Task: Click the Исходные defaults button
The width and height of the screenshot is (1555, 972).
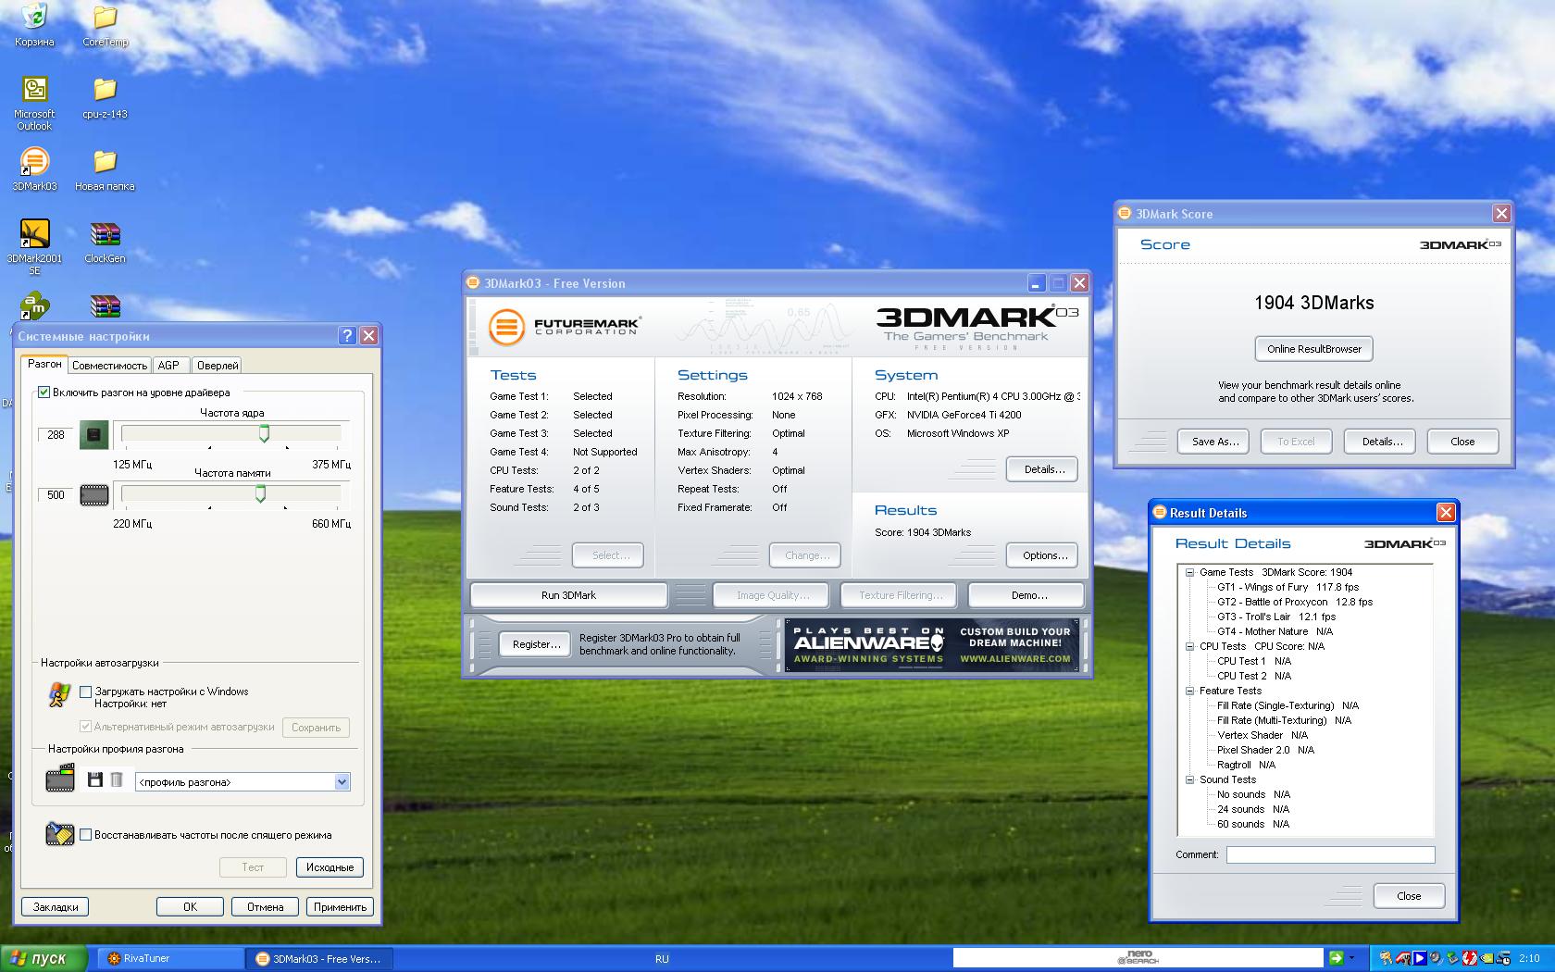Action: 330,867
